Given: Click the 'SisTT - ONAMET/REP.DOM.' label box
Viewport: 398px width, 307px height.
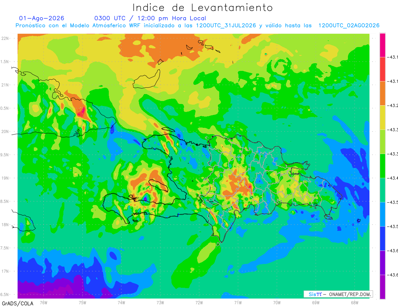Looking at the screenshot, I should coord(338,294).
